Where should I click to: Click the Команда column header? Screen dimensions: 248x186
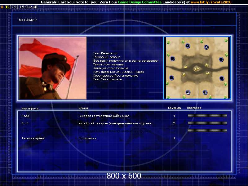coord(174,108)
